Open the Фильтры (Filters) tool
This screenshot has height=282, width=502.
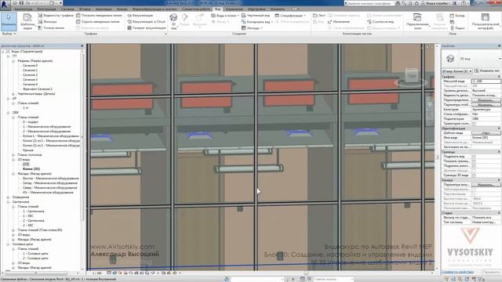coord(47,22)
